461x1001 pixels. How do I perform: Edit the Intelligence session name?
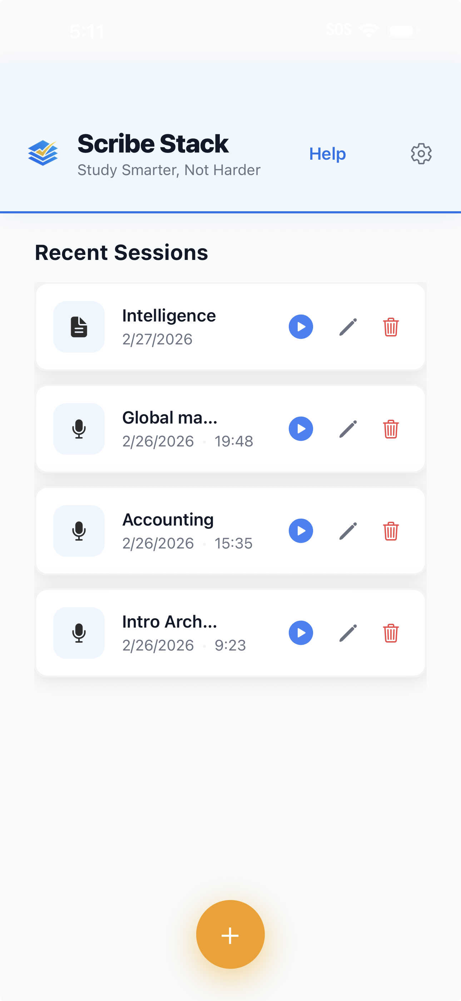348,327
